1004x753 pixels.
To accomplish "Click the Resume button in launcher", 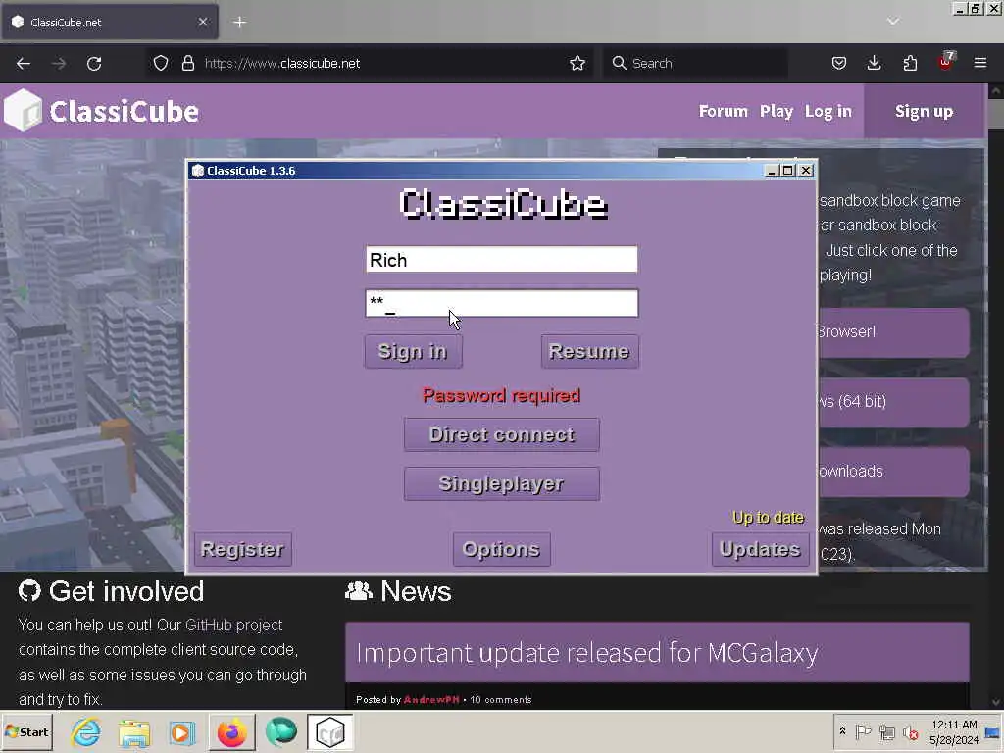I will pos(589,352).
